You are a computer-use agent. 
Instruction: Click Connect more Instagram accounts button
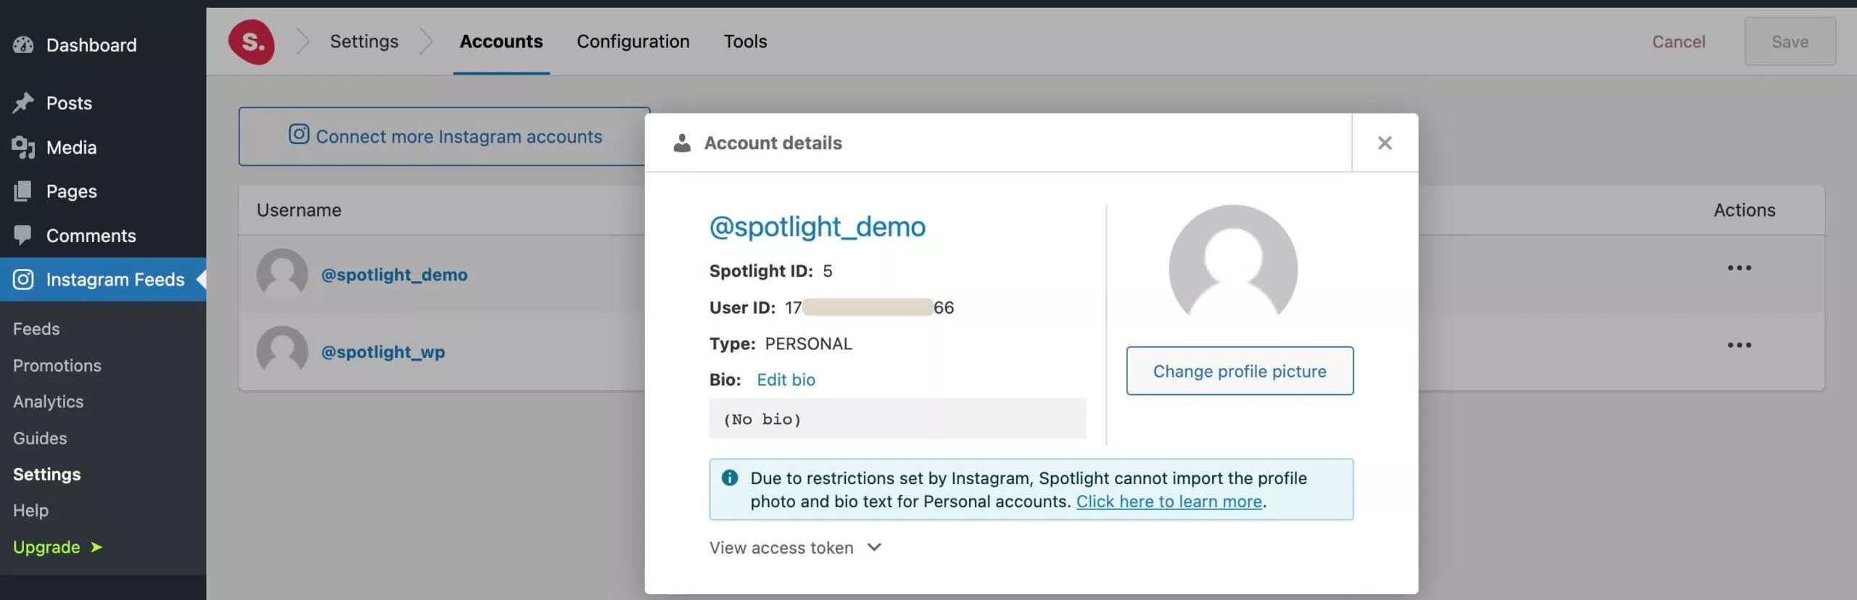(x=444, y=136)
